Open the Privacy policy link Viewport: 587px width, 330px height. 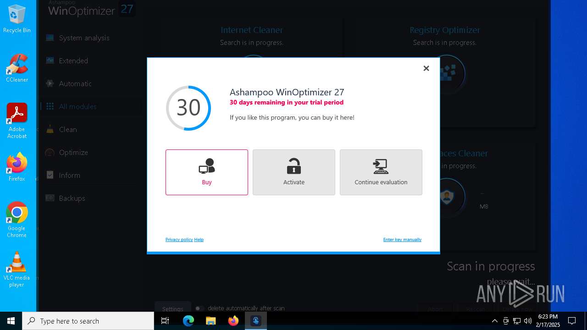click(179, 239)
